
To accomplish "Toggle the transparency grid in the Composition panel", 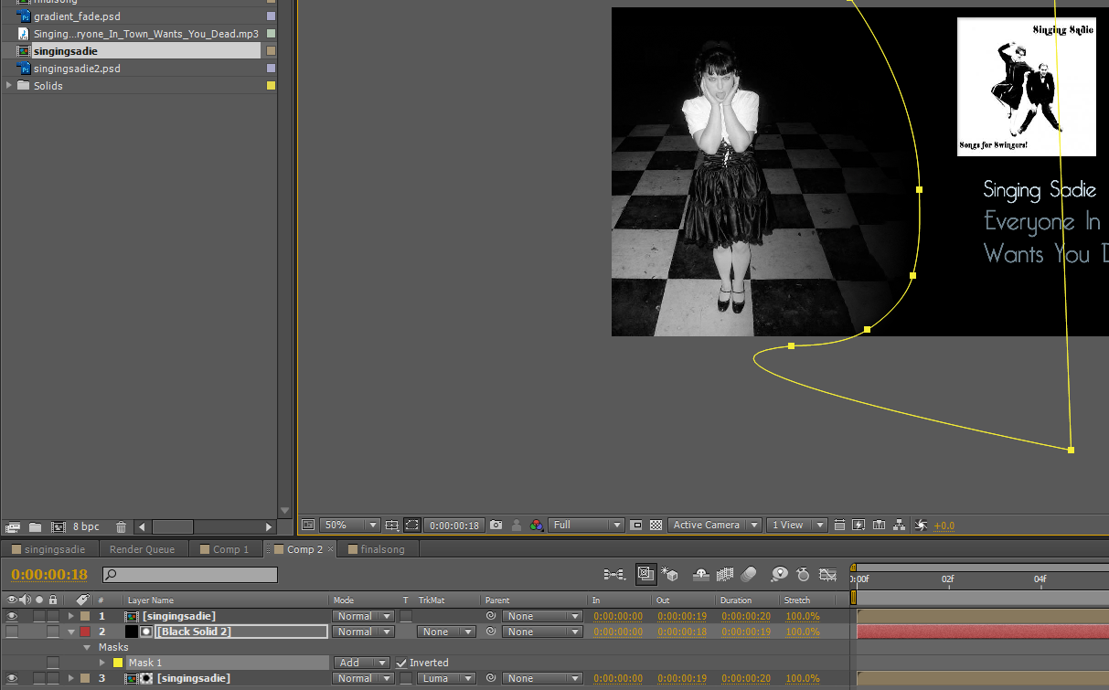I will coord(656,525).
